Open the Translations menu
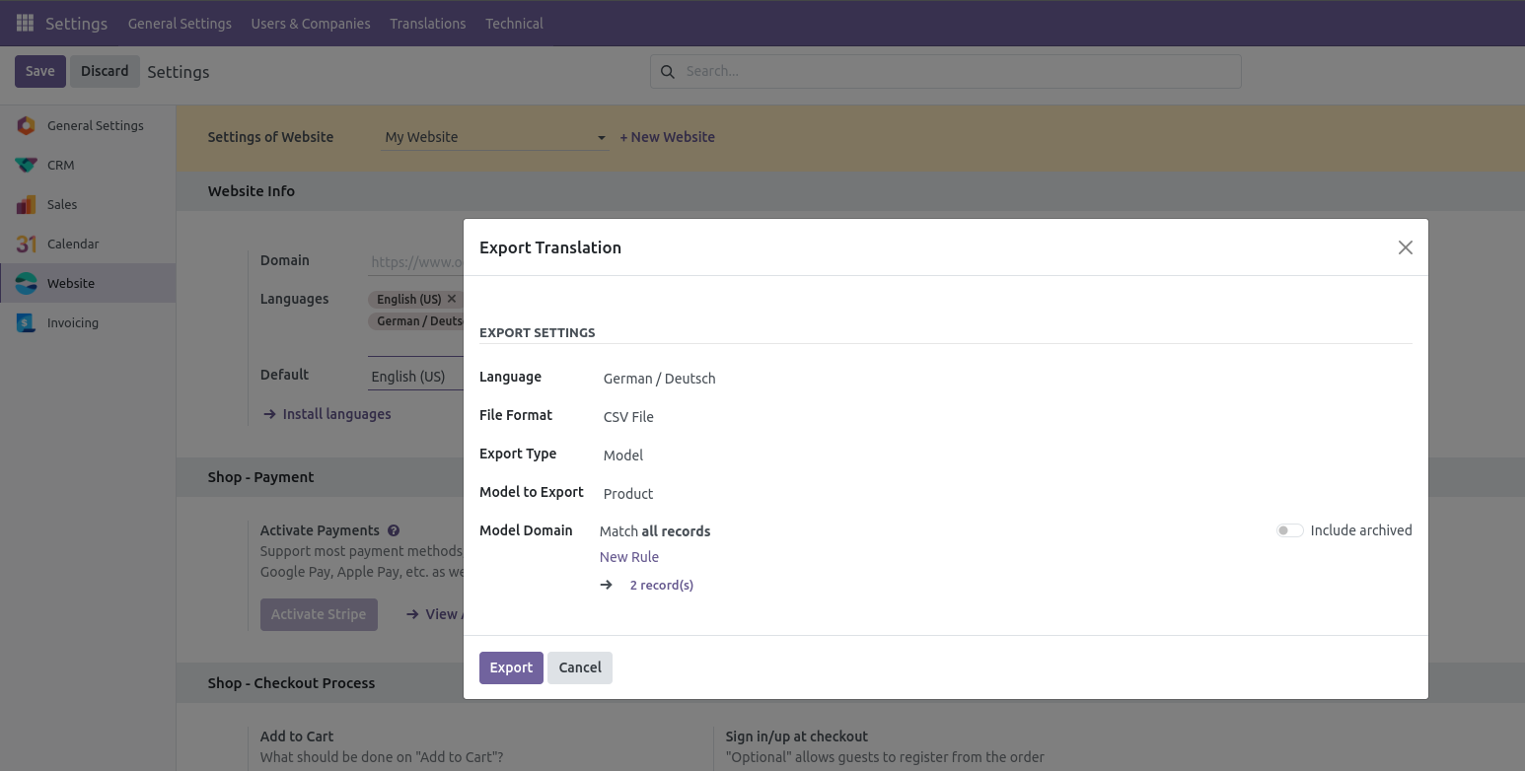The width and height of the screenshot is (1525, 771). (428, 23)
